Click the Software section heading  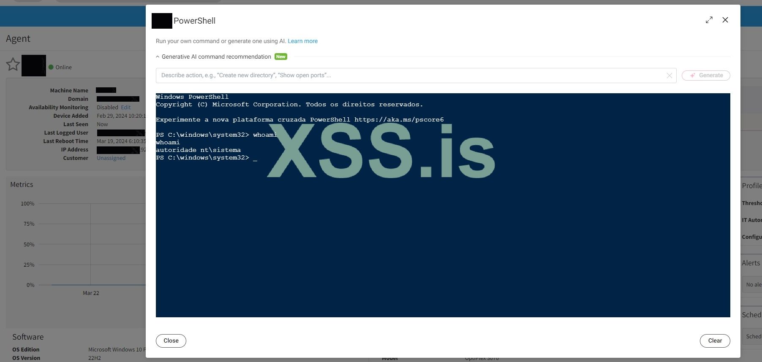[x=28, y=337]
